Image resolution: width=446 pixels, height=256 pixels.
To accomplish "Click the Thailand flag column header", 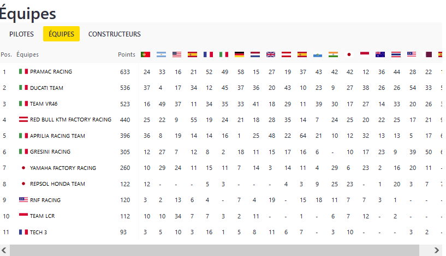I will coord(396,54).
